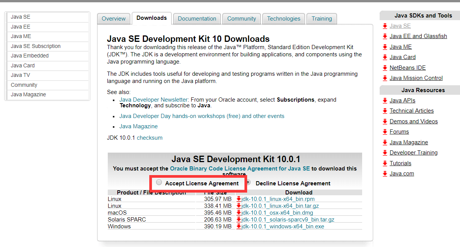This screenshot has height=247, width=460.
Task: Select Java TV in the navigation menu
Action: click(x=48, y=75)
